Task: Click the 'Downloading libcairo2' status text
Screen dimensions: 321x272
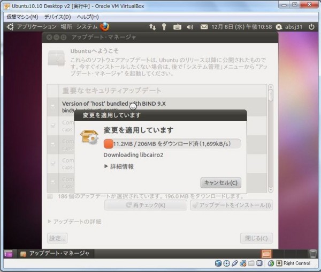Action: [x=133, y=155]
